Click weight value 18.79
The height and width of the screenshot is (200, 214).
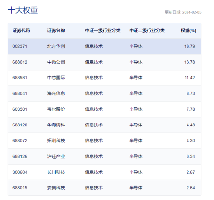pyautogui.click(x=189, y=47)
